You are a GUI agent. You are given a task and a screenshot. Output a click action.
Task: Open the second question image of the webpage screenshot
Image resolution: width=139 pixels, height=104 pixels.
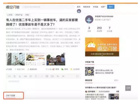pos(36,59)
